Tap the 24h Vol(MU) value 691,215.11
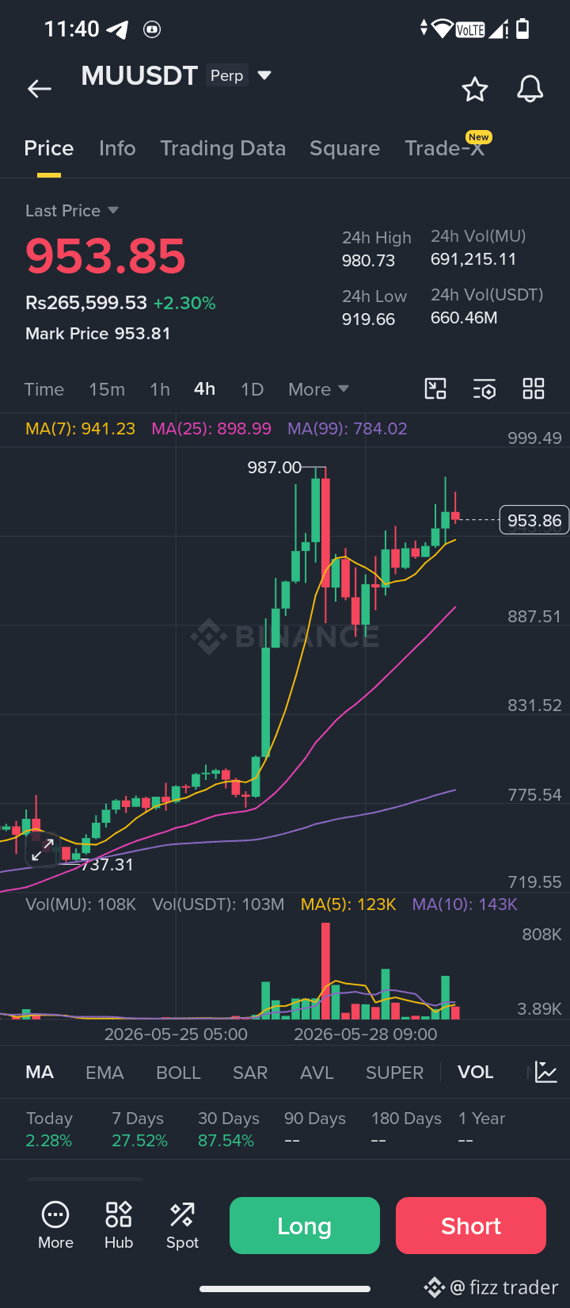 (x=473, y=259)
